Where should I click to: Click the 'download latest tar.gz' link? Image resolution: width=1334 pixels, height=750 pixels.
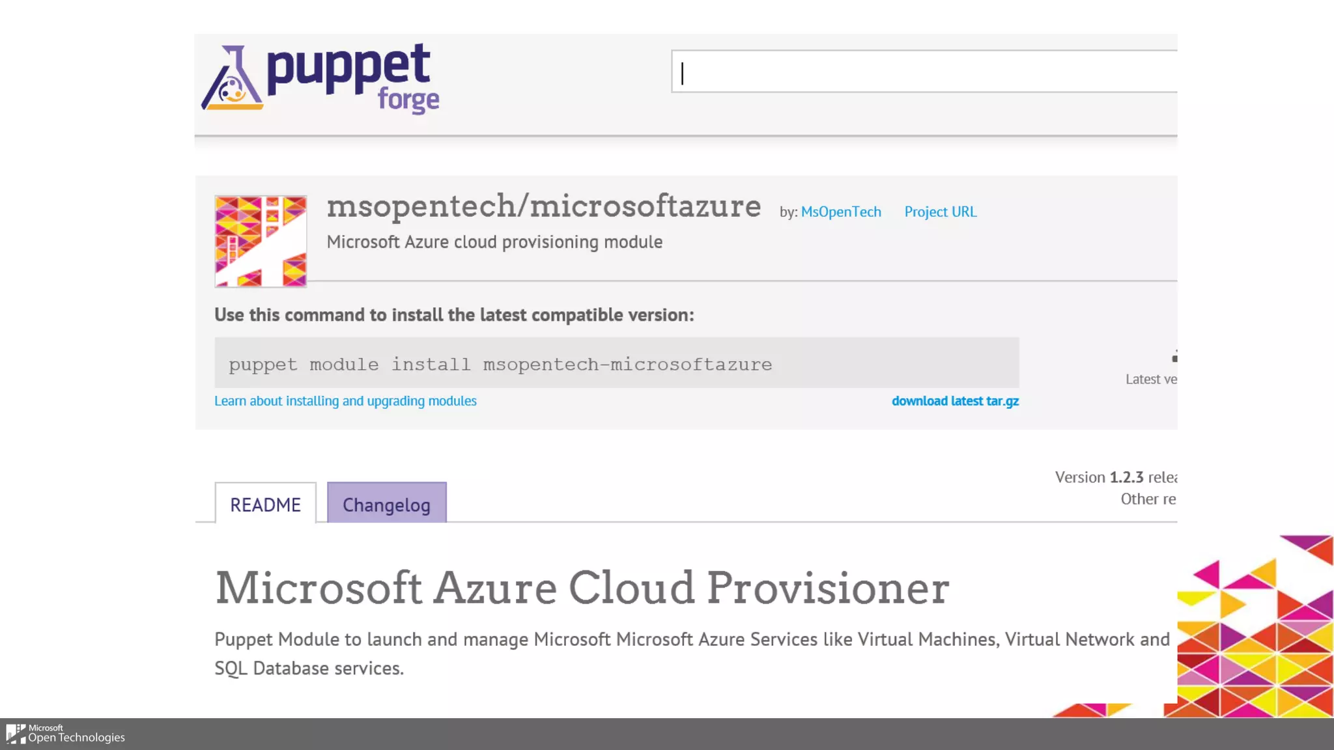click(x=954, y=401)
